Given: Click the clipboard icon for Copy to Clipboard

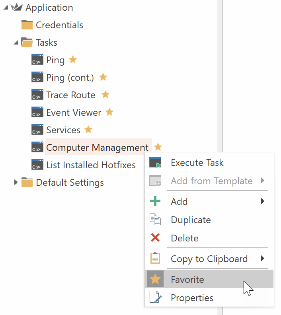Looking at the screenshot, I should (x=155, y=259).
